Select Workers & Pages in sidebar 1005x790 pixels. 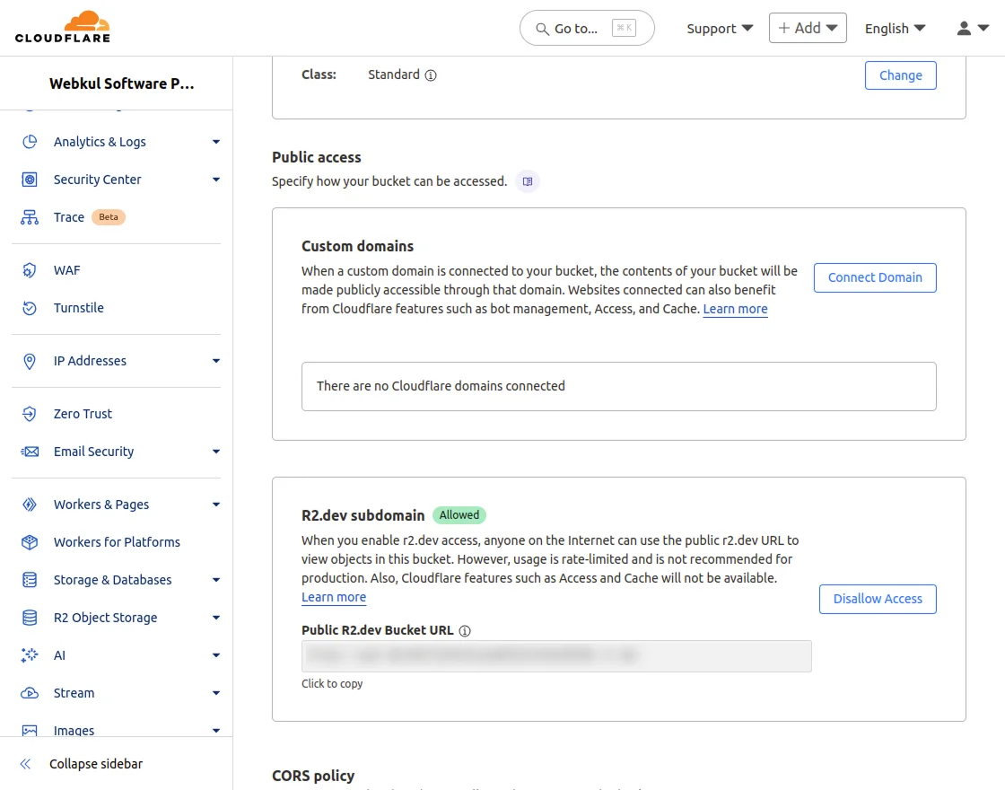101,505
